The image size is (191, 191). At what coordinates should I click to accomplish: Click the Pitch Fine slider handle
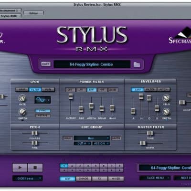point(34,143)
